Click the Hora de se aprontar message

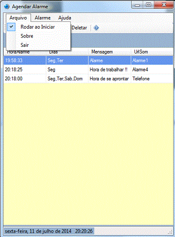click(x=109, y=79)
